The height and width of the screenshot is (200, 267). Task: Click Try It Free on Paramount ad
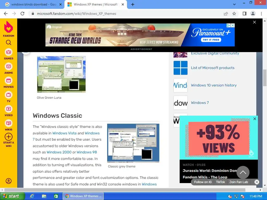211,40
